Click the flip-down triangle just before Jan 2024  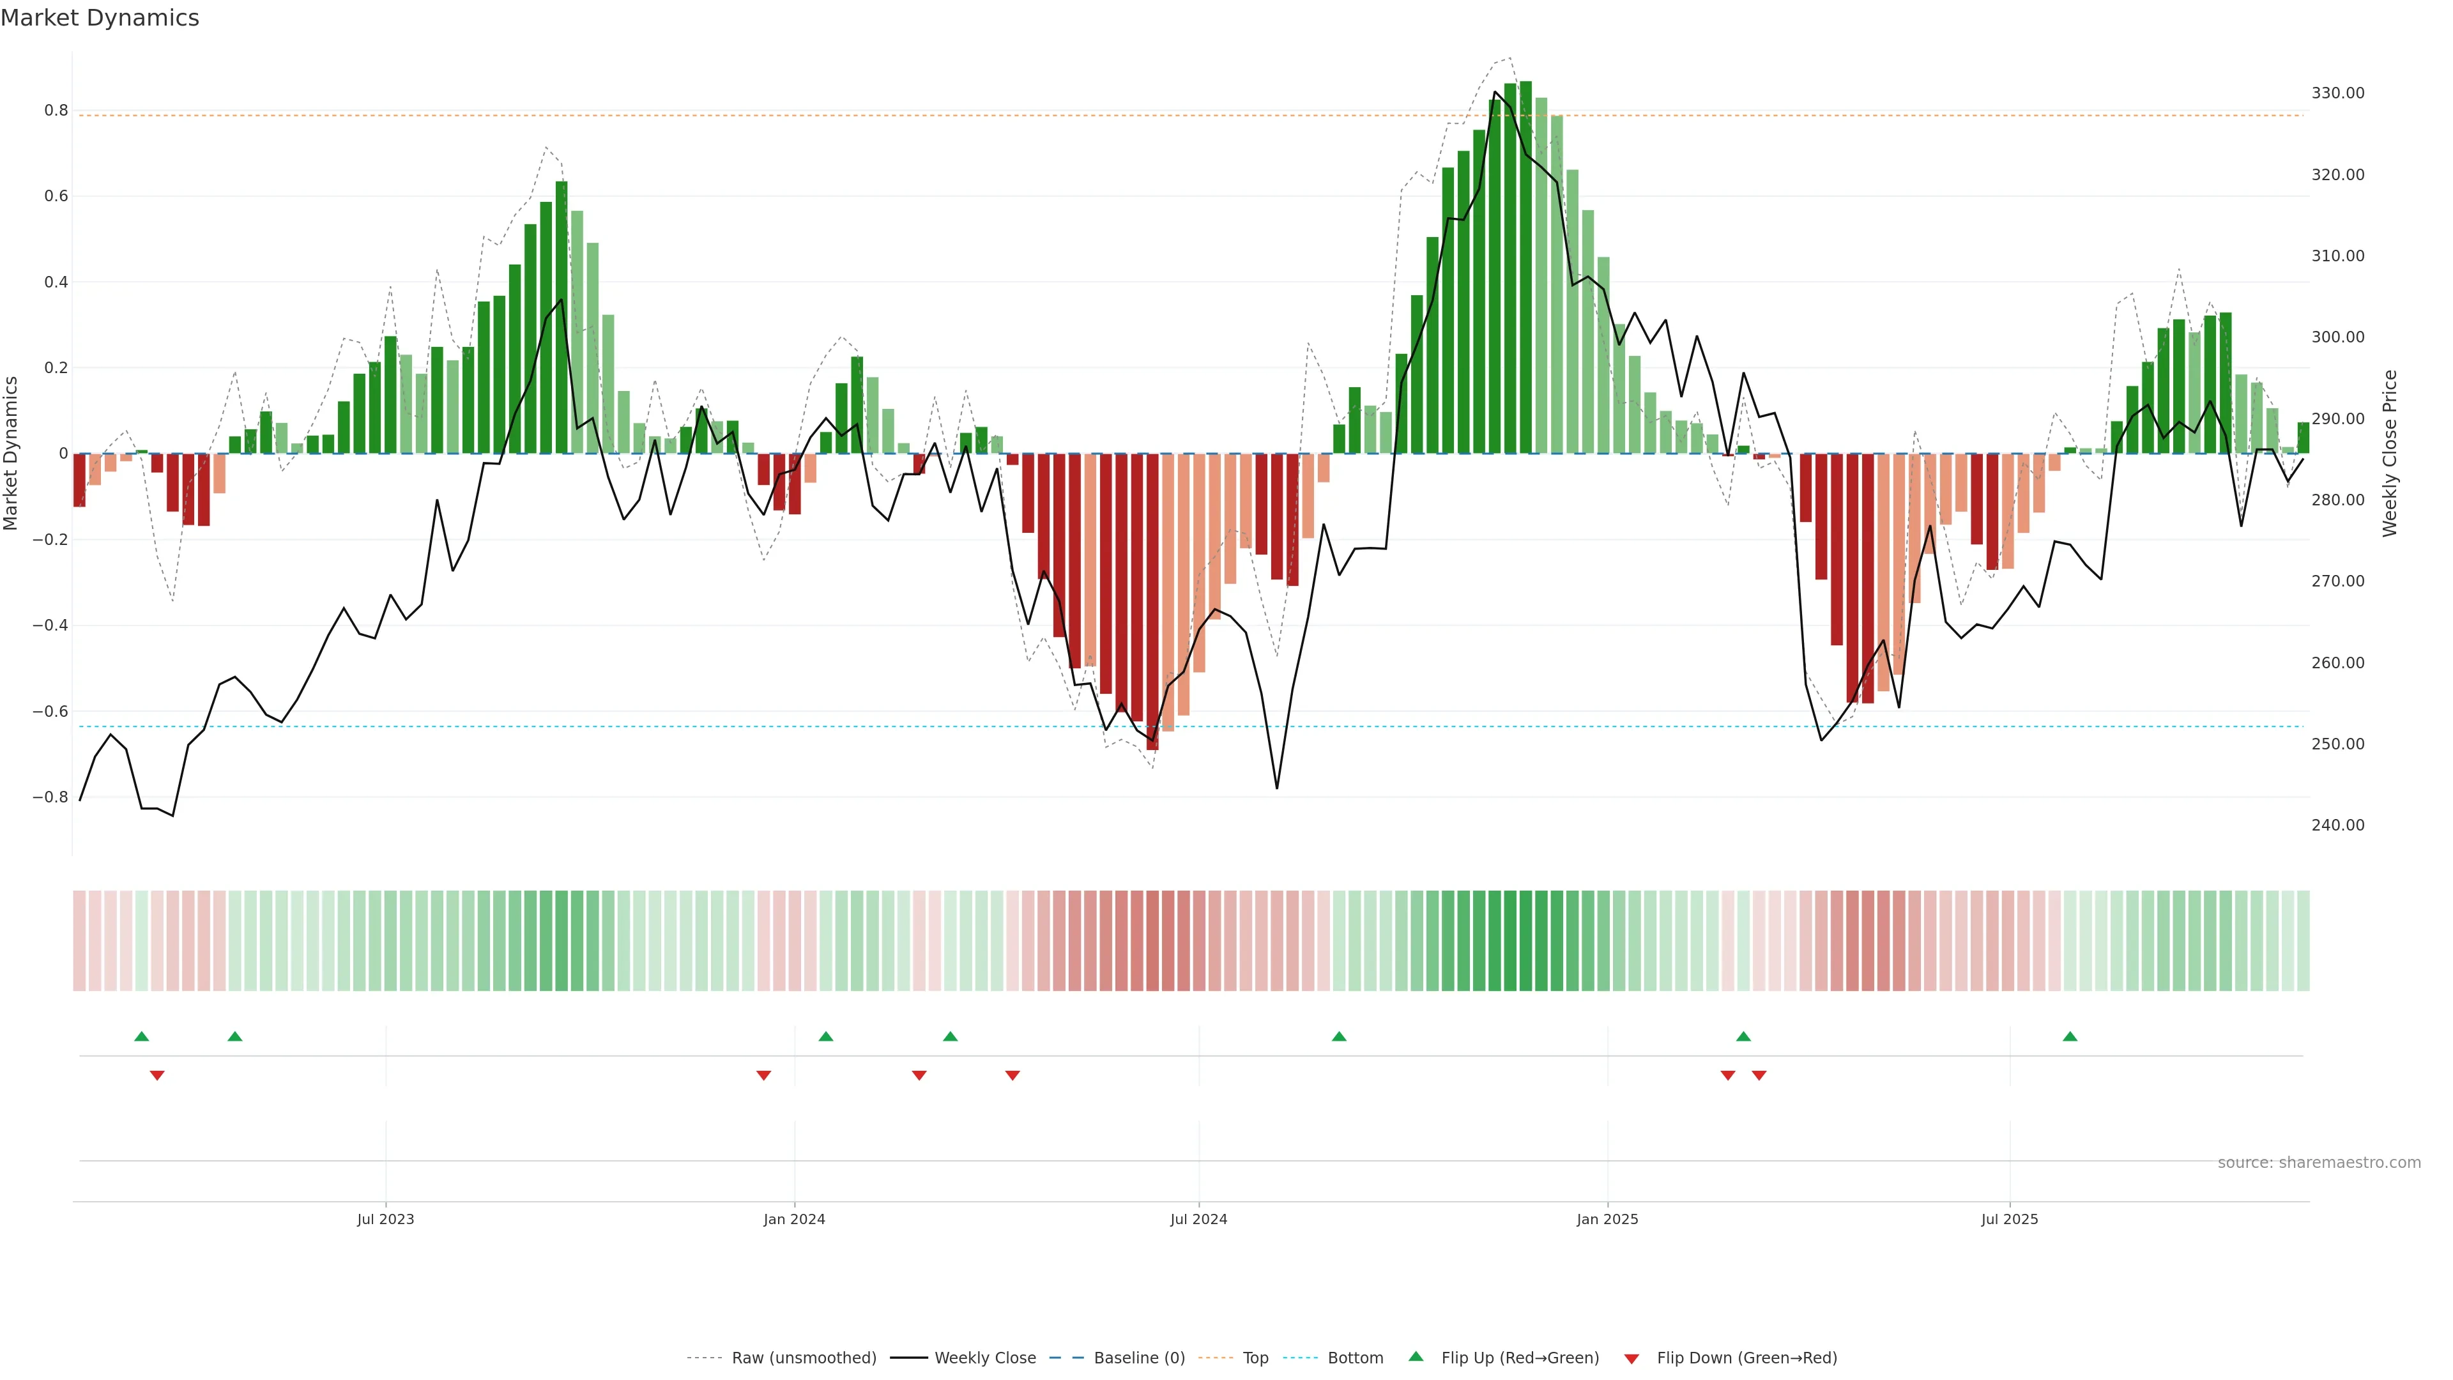pyautogui.click(x=764, y=1075)
